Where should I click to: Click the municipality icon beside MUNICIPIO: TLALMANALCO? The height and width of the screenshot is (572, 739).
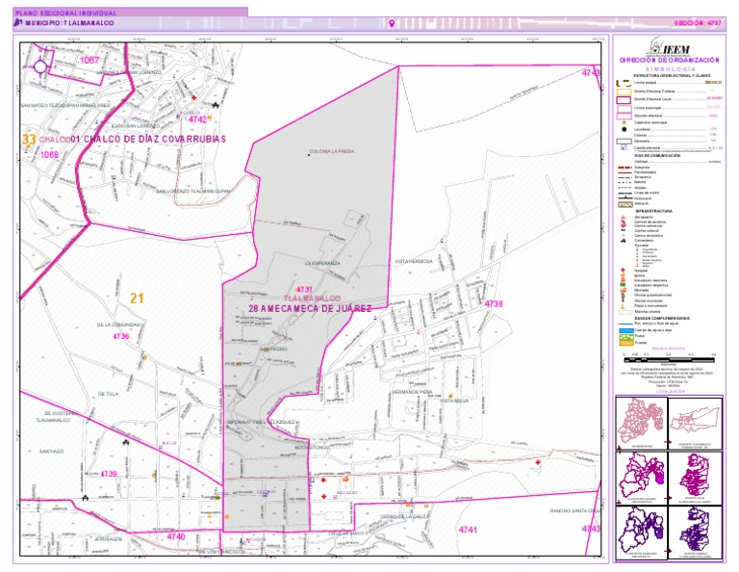pyautogui.click(x=18, y=23)
